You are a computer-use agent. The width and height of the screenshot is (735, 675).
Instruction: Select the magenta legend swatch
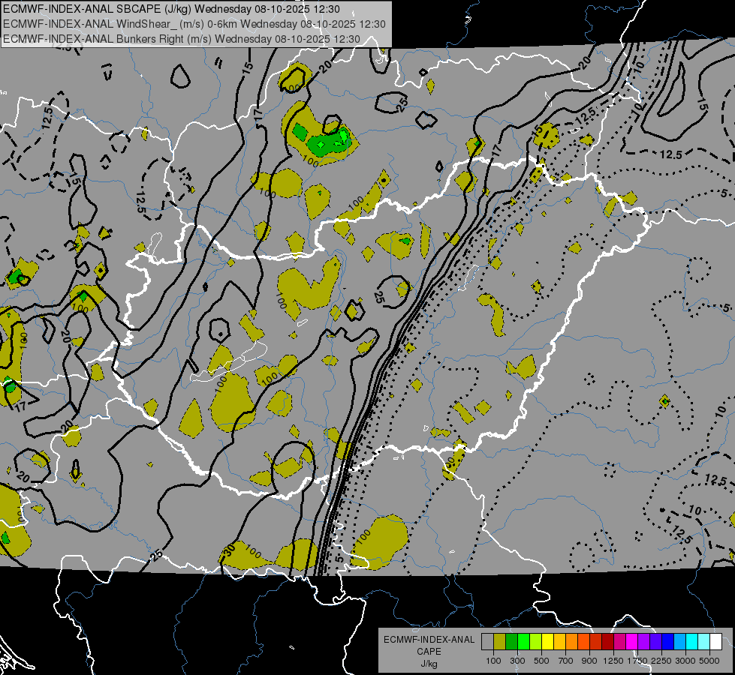pos(632,642)
